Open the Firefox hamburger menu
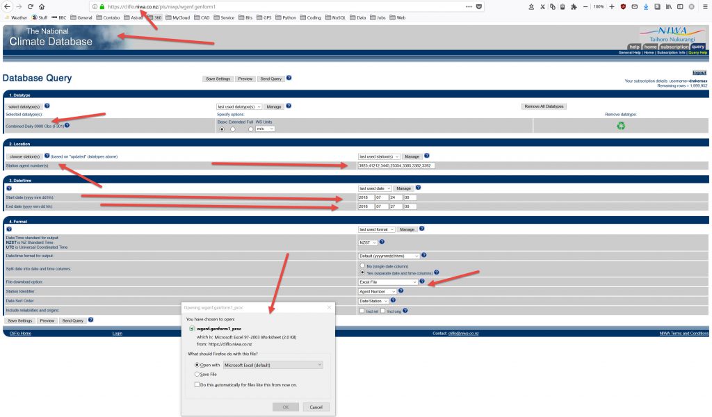Image resolution: width=712 pixels, height=417 pixels. tap(704, 6)
